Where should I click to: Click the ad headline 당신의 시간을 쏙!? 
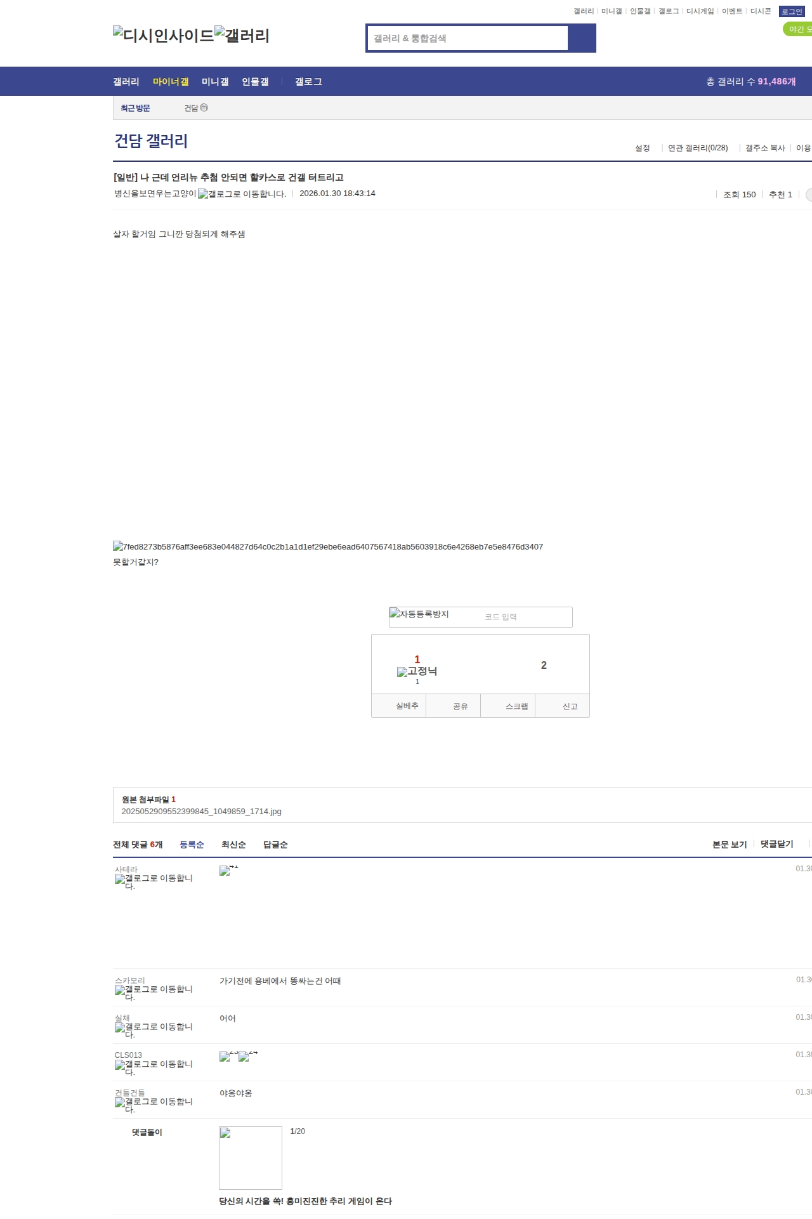click(305, 1201)
